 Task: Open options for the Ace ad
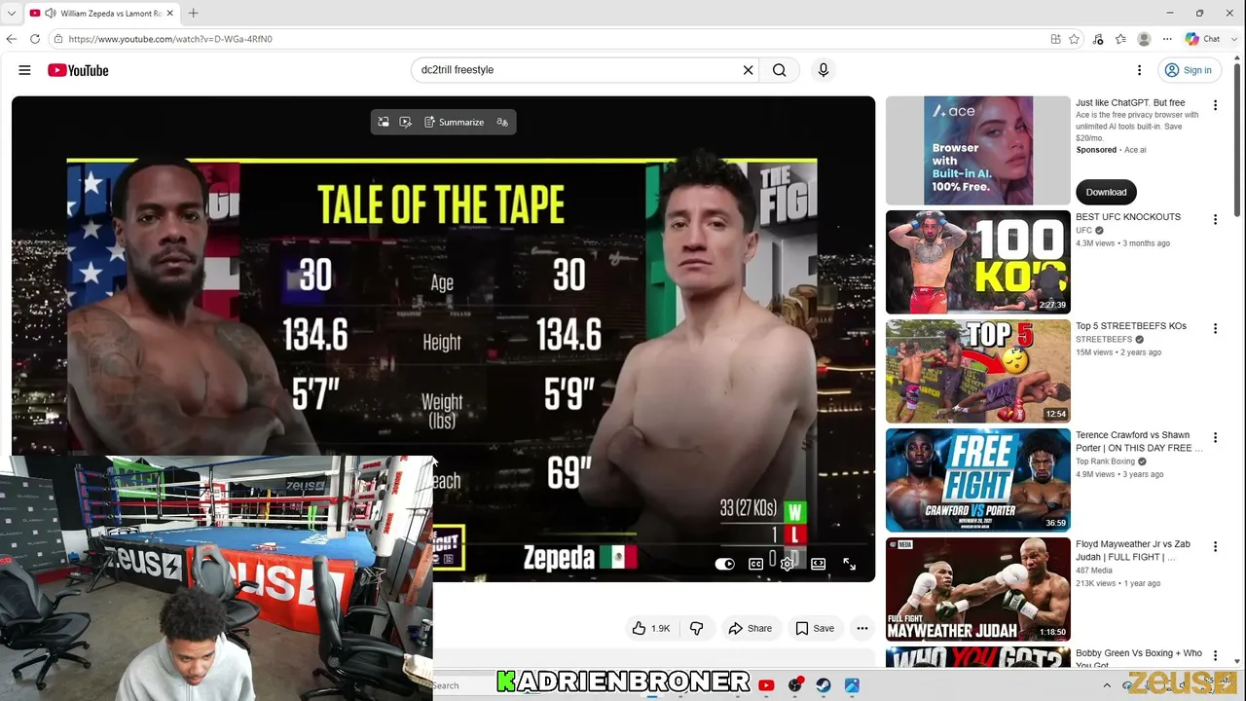pyautogui.click(x=1215, y=105)
